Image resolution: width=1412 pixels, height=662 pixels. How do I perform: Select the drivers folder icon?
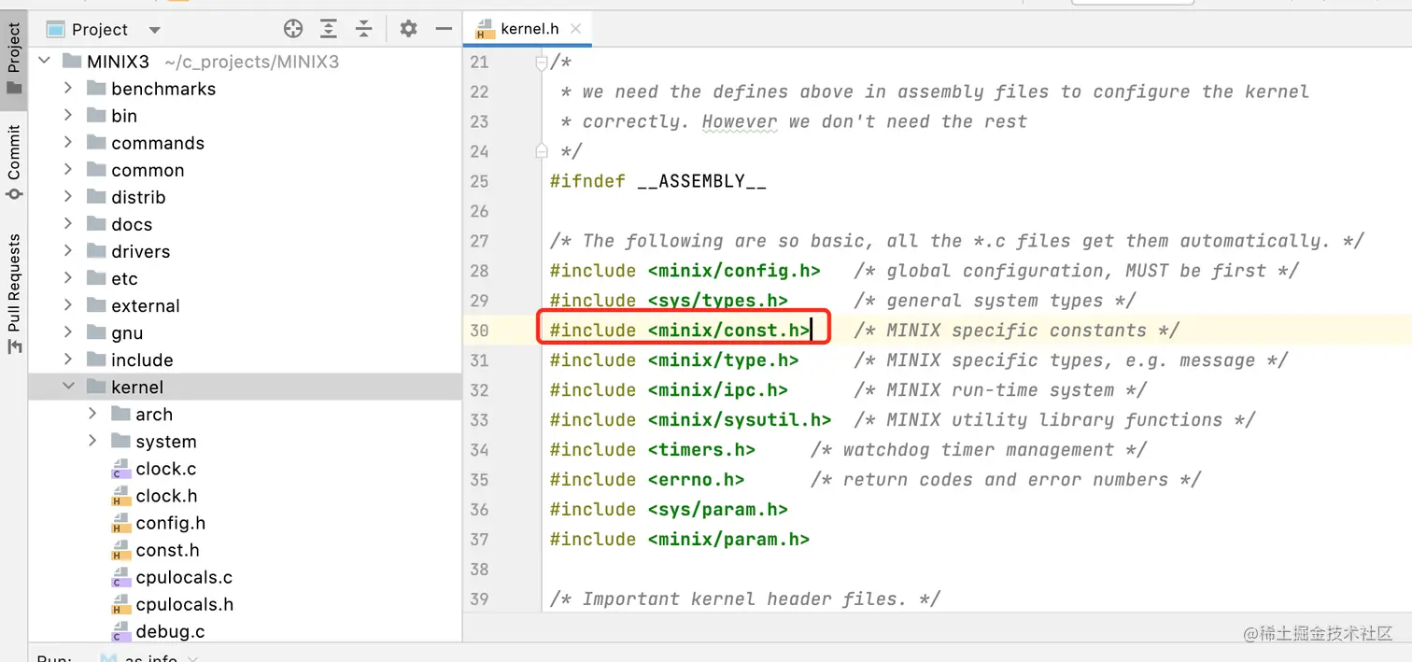coord(96,251)
